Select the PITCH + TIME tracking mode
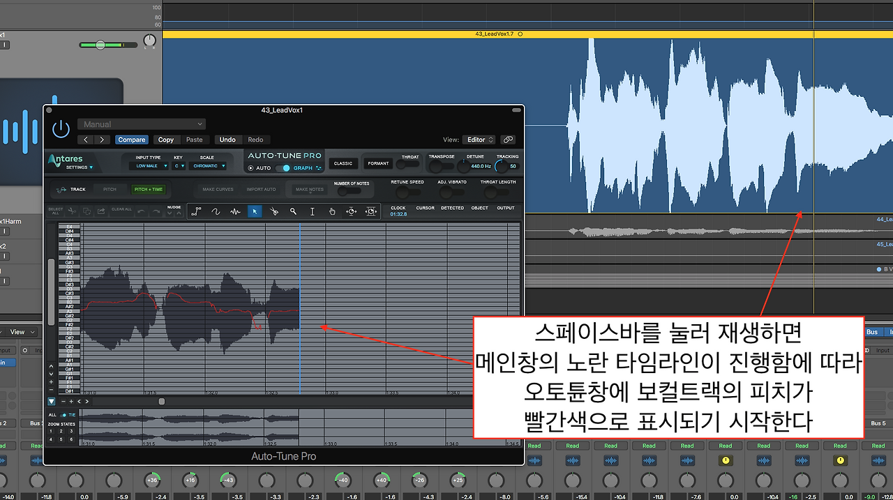The width and height of the screenshot is (893, 500). pyautogui.click(x=149, y=189)
